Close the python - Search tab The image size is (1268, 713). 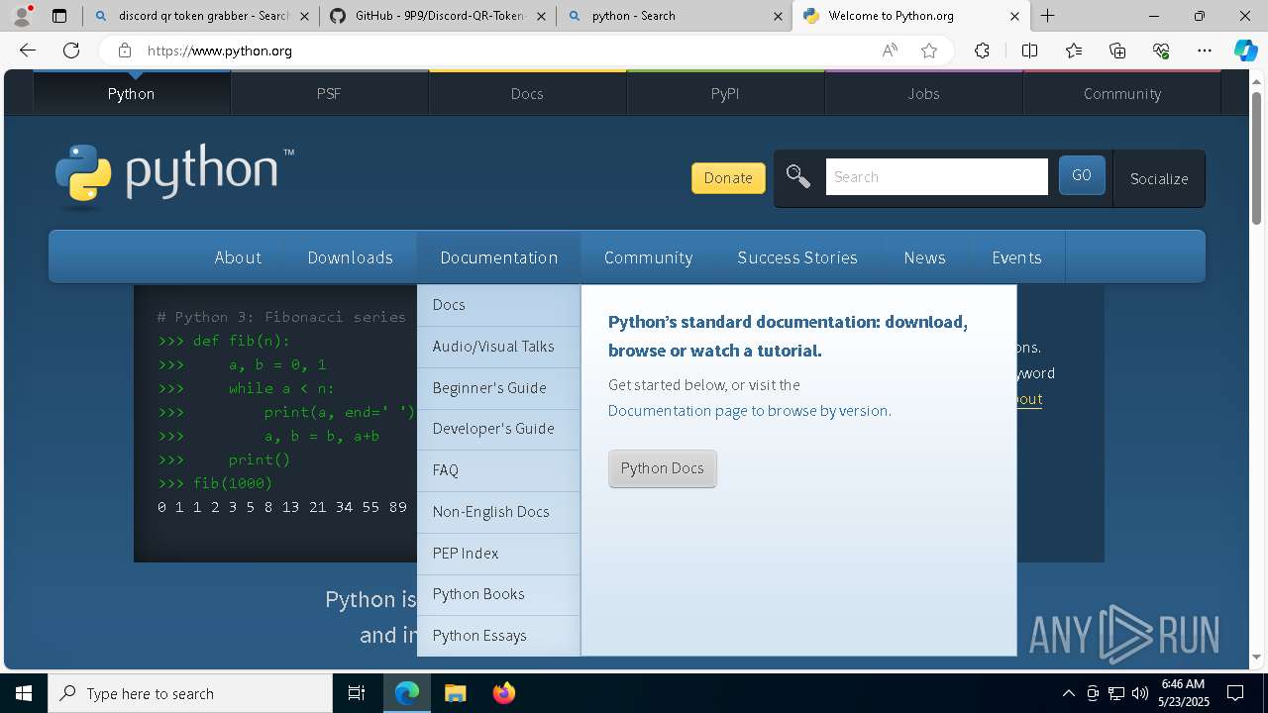tap(778, 16)
